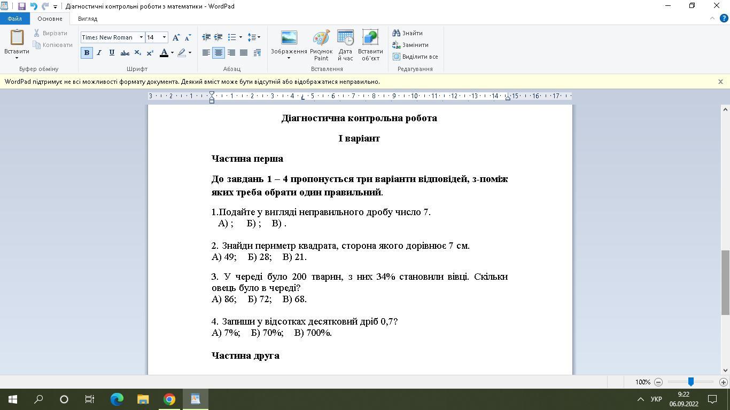Image resolution: width=730 pixels, height=410 pixels.
Task: Decrease paragraph indent
Action: (206, 37)
